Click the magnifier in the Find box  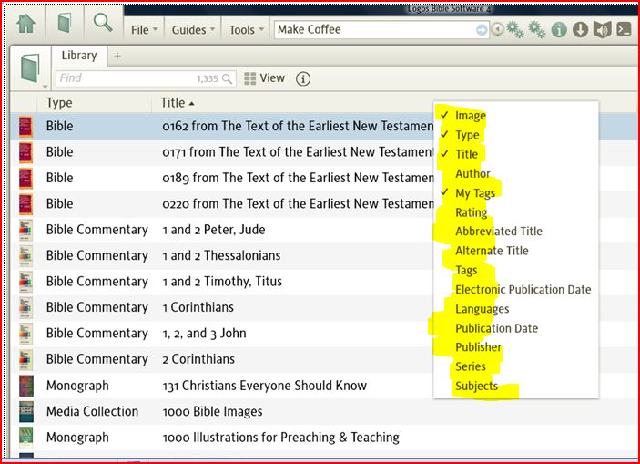(227, 78)
